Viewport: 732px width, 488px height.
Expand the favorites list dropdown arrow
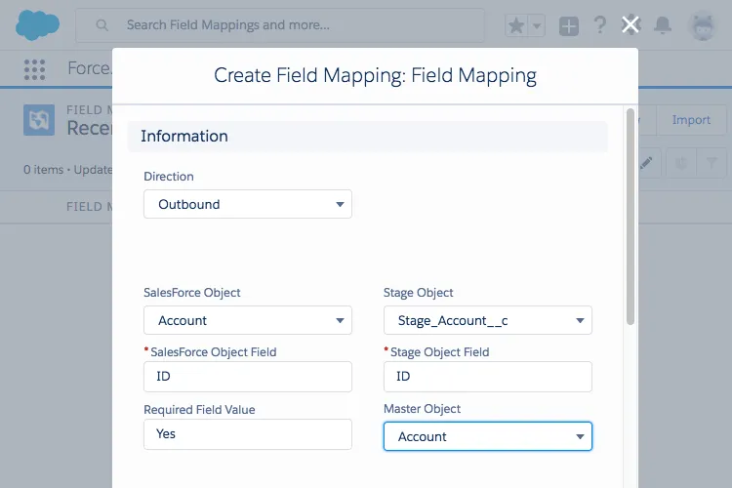(537, 25)
